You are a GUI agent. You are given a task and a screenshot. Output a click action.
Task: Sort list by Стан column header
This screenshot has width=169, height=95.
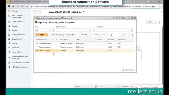tap(85, 40)
